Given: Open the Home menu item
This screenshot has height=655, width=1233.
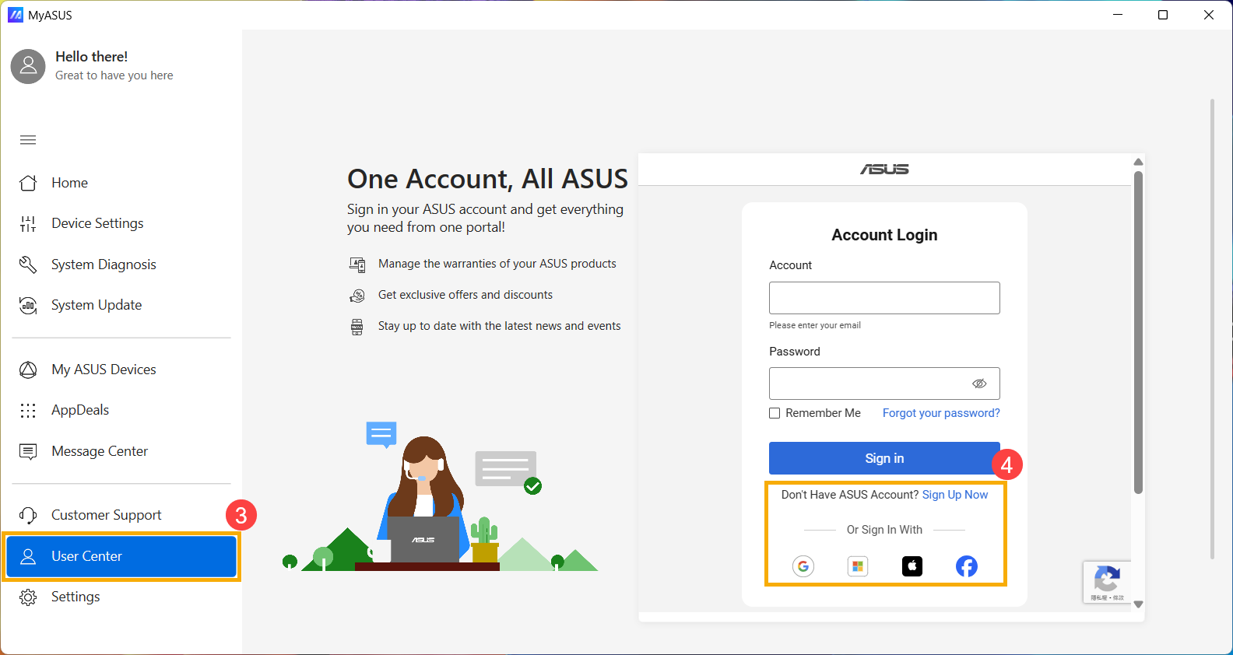Looking at the screenshot, I should click(121, 183).
